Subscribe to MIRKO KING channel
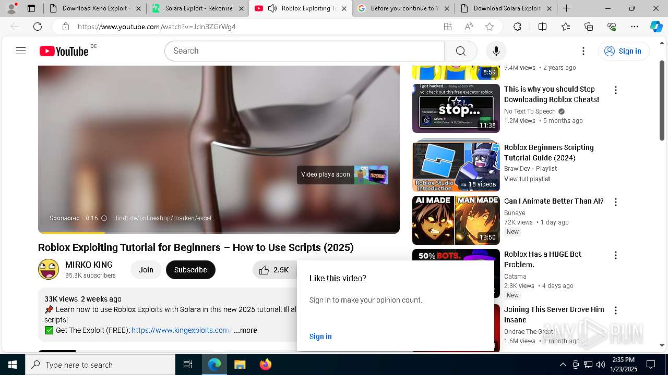Image resolution: width=668 pixels, height=375 pixels. point(190,270)
